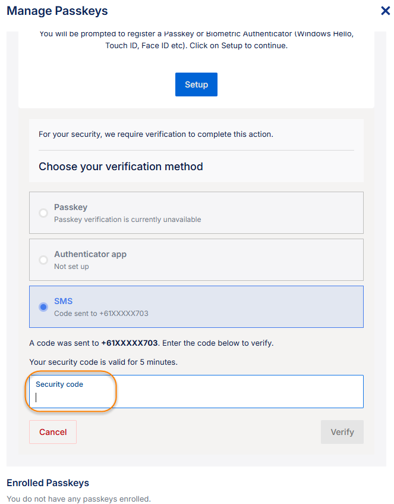Click the 'Authenticator app' option label

tap(90, 254)
